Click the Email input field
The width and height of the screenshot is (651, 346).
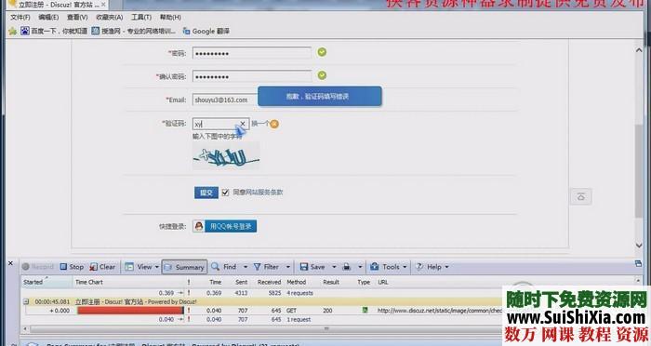tap(225, 100)
